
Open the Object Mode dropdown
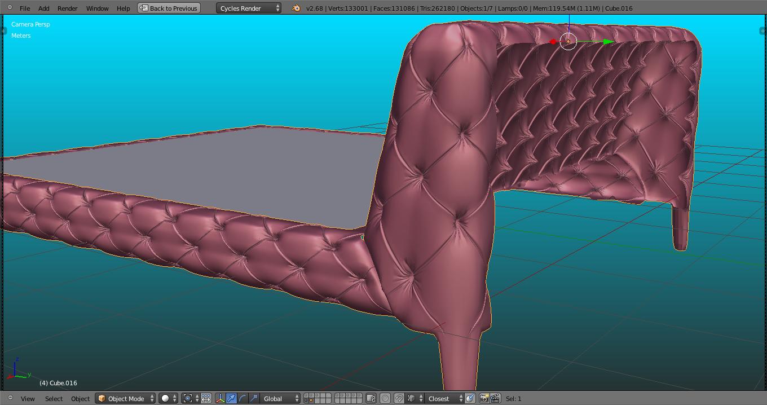pyautogui.click(x=125, y=398)
